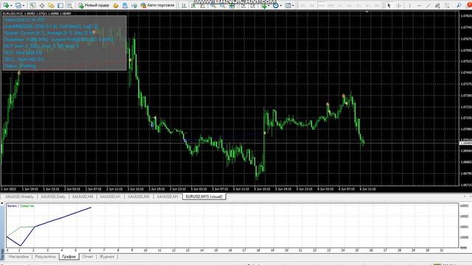
Task: Switch to XAUUSD,Weekly chart tab
Action: click(x=19, y=197)
